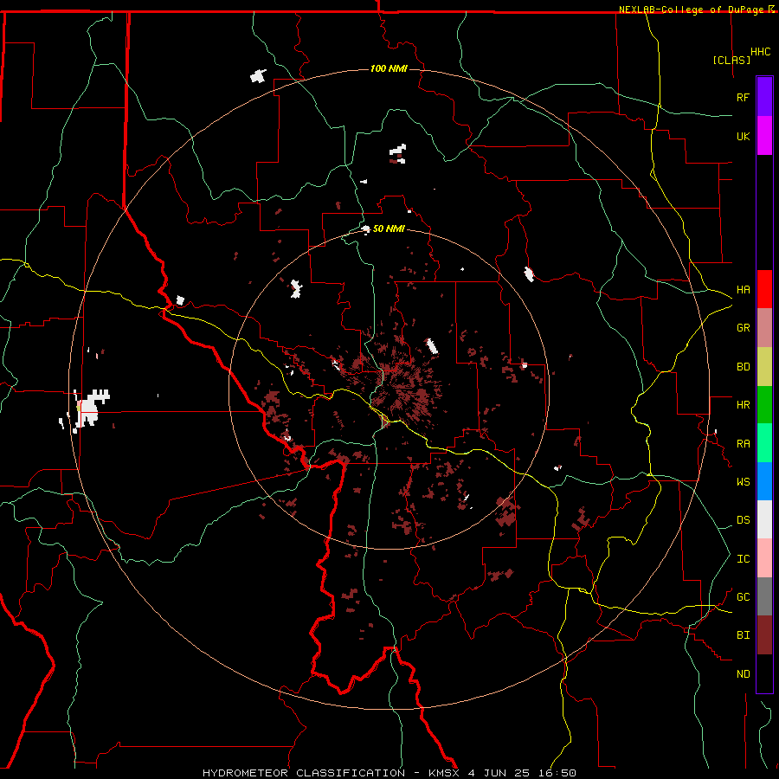
Task: Click the BI brown legend swatch
Action: click(764, 635)
